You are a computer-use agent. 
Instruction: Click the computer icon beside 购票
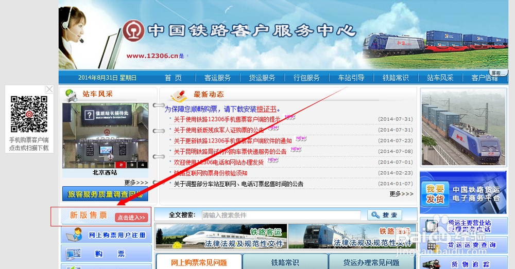tap(74, 254)
